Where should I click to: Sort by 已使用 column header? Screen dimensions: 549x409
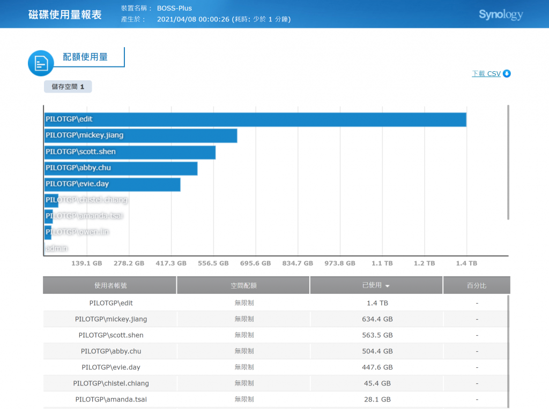coord(376,285)
